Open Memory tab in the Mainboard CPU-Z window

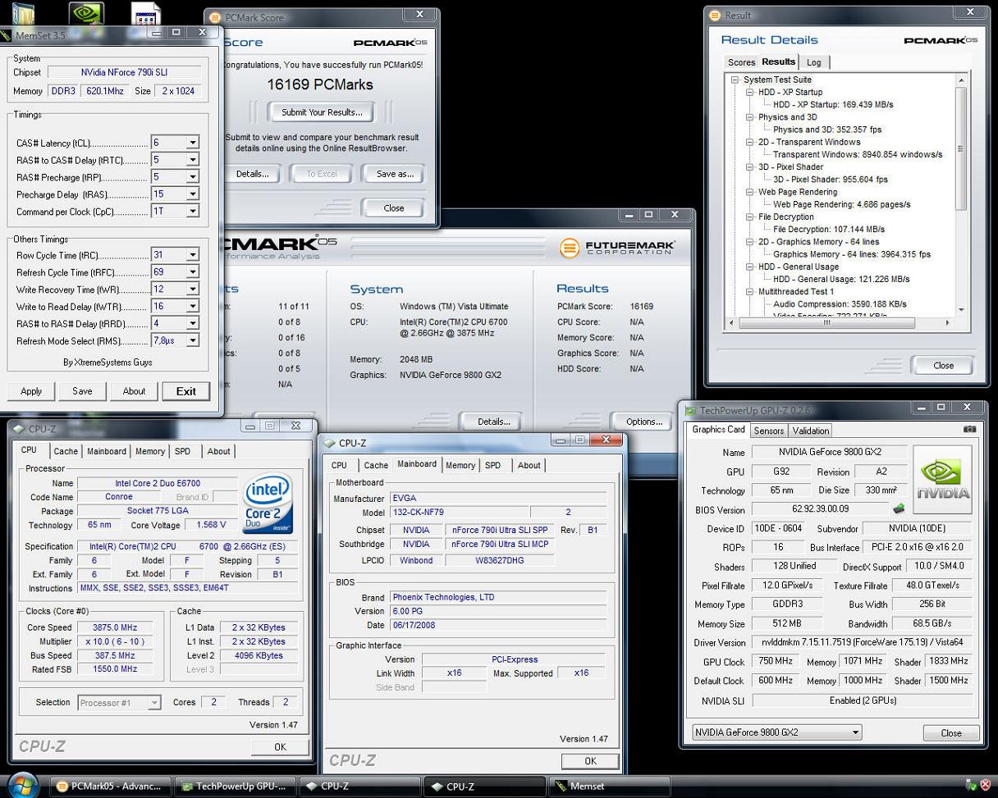[460, 465]
